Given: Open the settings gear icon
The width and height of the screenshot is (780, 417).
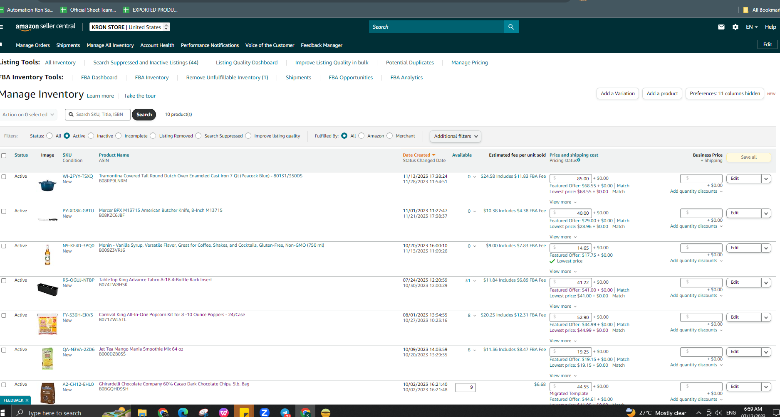Looking at the screenshot, I should (735, 27).
